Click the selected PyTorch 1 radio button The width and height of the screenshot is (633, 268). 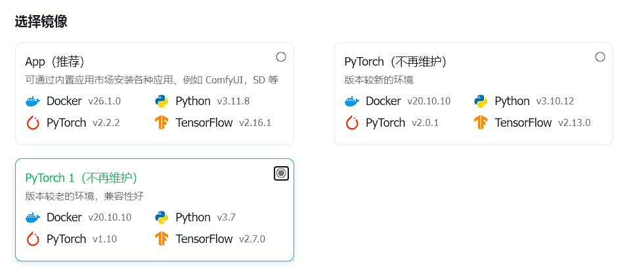point(281,173)
